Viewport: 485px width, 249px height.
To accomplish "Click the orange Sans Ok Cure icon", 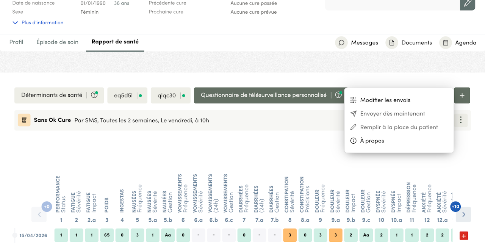I will tap(24, 120).
